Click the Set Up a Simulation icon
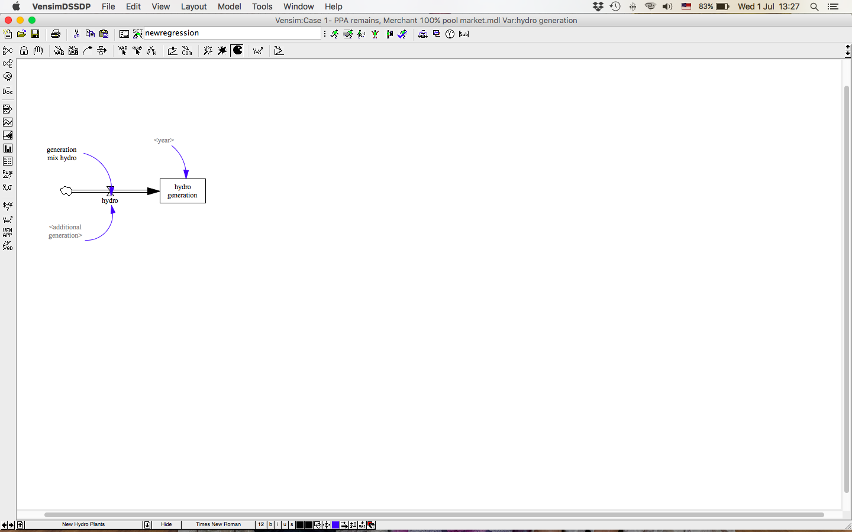This screenshot has height=532, width=852. point(138,34)
